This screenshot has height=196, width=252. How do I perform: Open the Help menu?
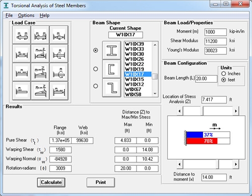pos(44,16)
